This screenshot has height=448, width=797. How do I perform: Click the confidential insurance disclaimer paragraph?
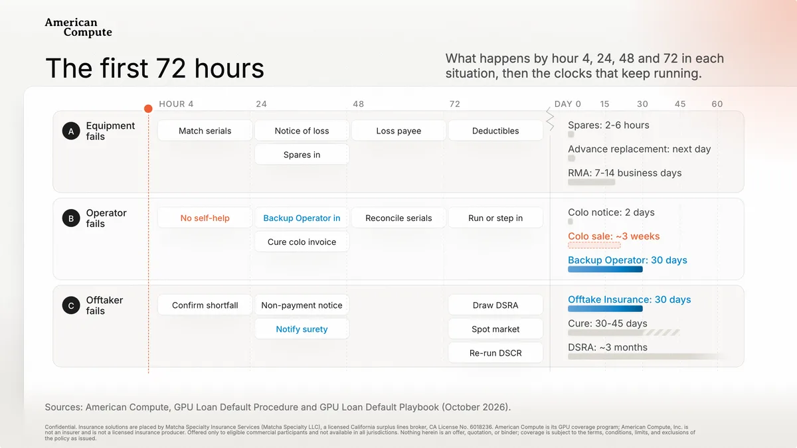[370, 433]
